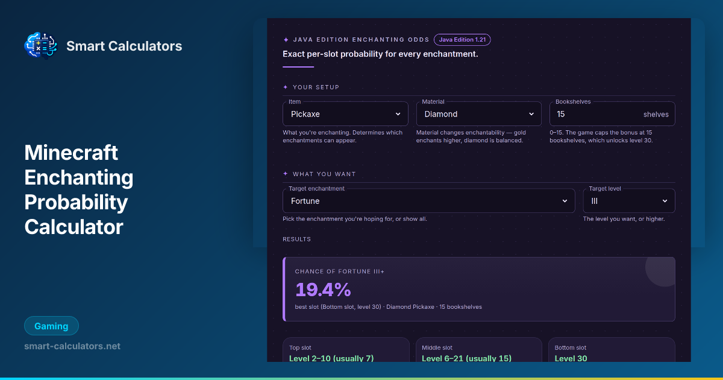
Task: Click the 'RESULTS' heading
Action: coord(296,239)
